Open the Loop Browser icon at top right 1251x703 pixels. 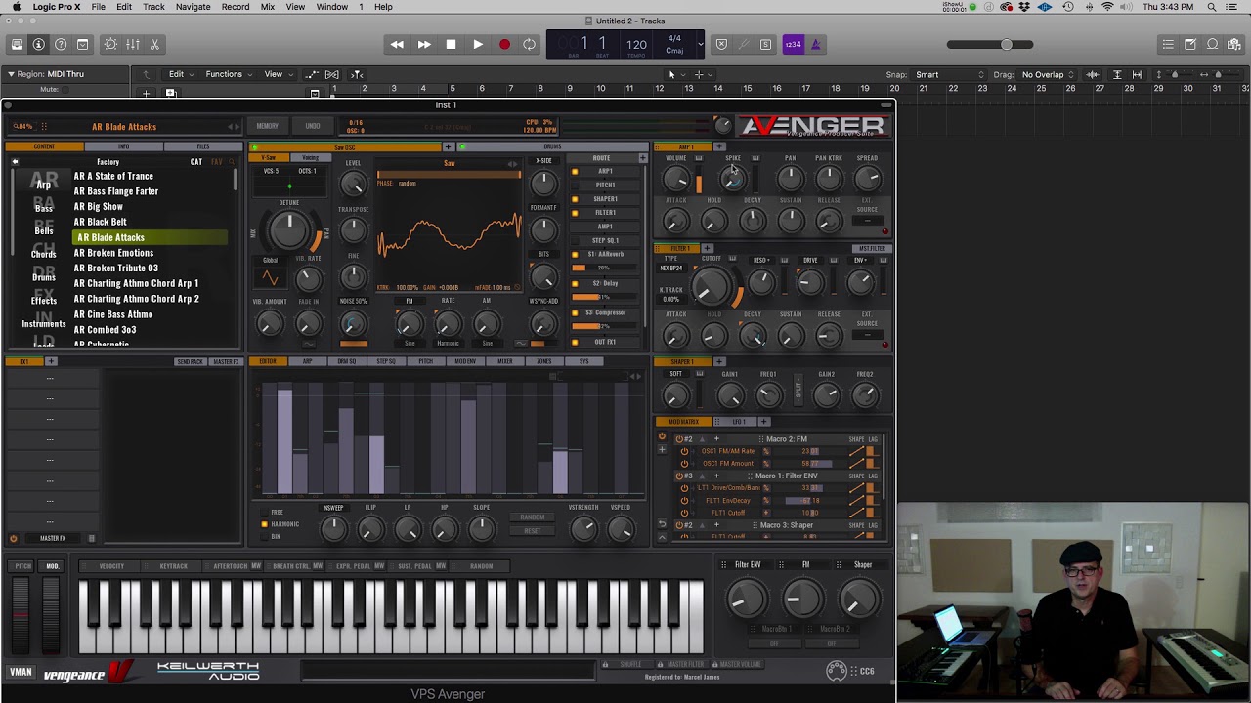click(x=1213, y=44)
